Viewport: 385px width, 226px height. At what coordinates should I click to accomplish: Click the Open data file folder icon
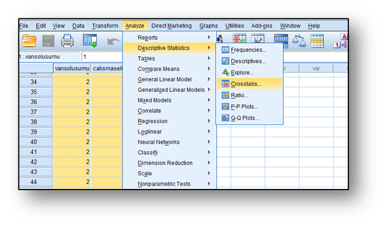coord(29,41)
